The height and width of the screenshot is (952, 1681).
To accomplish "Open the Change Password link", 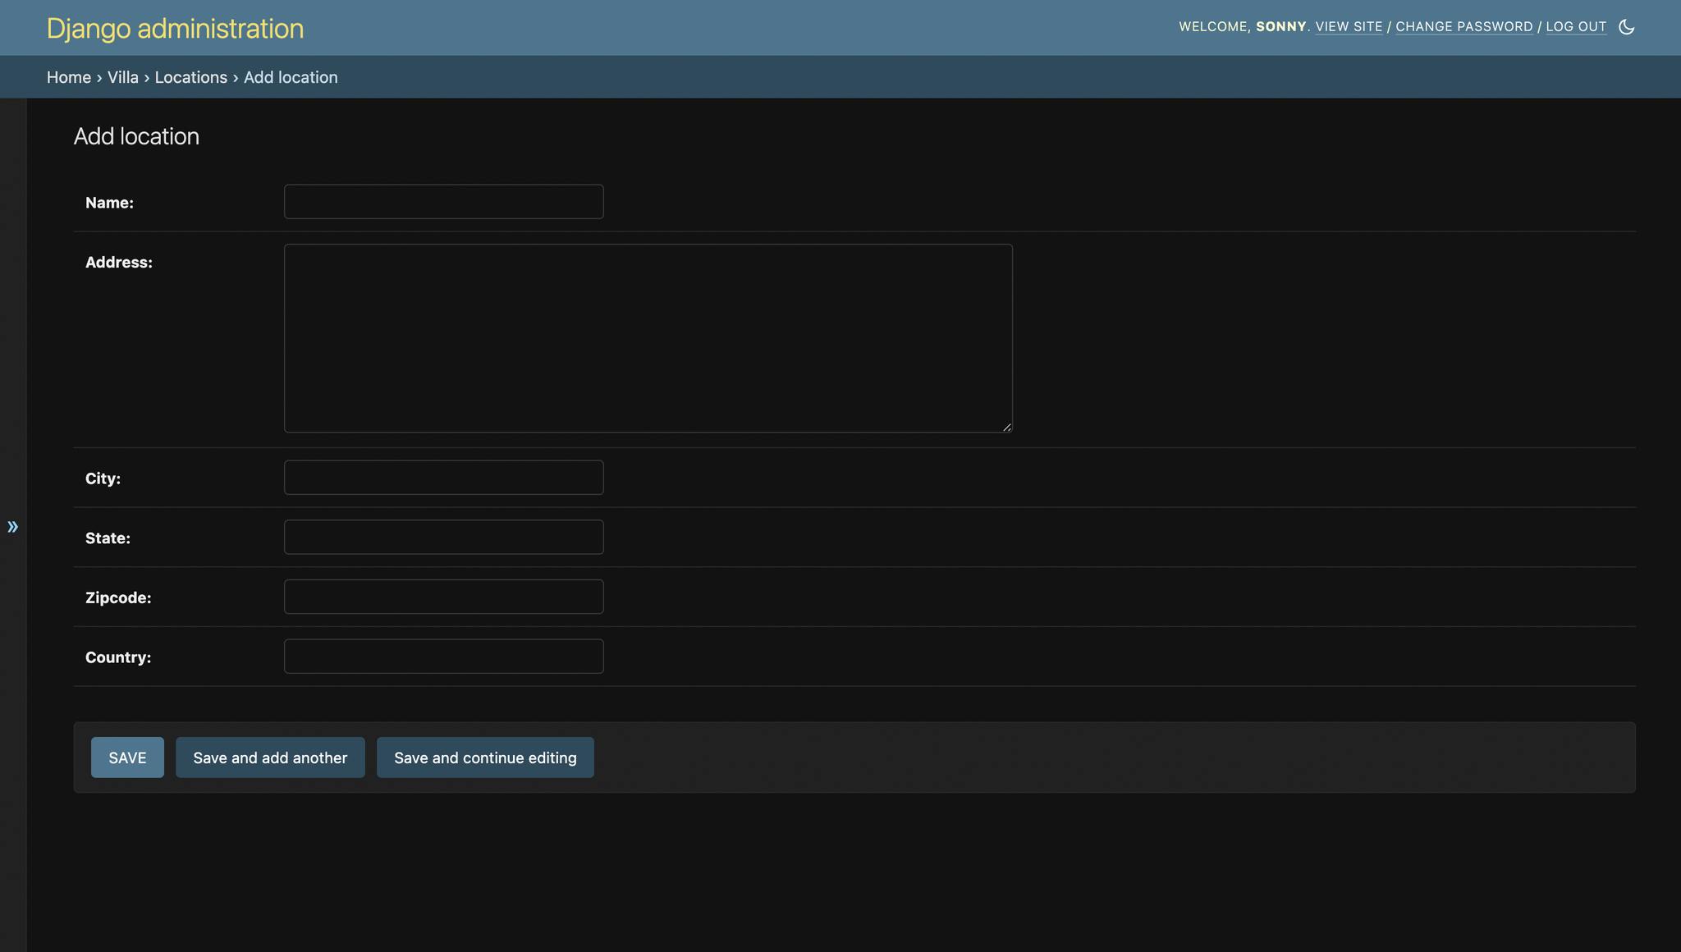I will pos(1464,27).
